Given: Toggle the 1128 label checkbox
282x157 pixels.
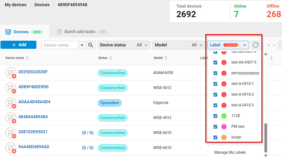Looking at the screenshot, I should tap(215, 116).
